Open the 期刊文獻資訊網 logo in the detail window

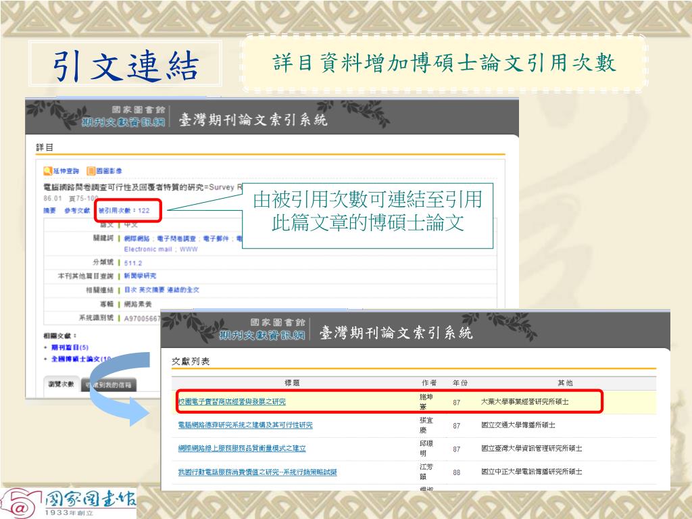click(x=123, y=122)
